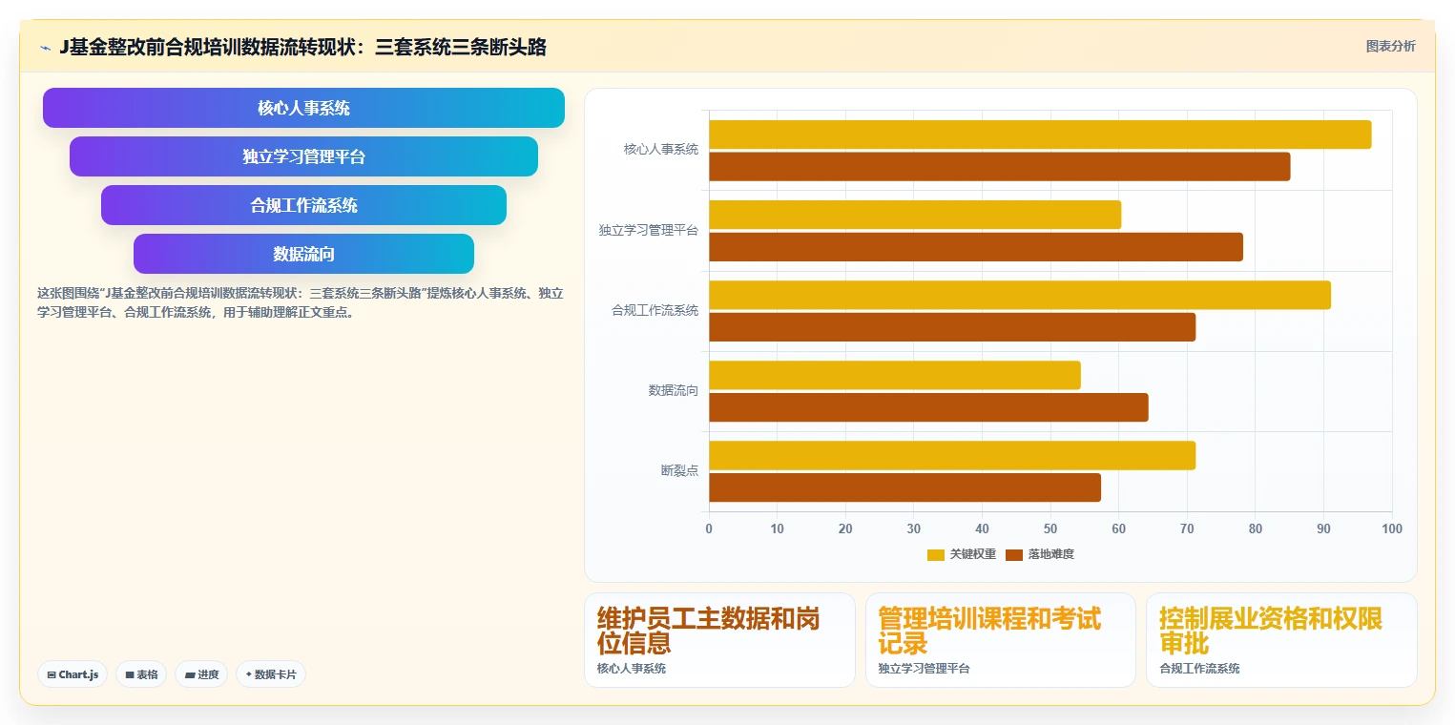Click the 合规工作流系统 y-axis label
The width and height of the screenshot is (1455, 725).
click(655, 310)
